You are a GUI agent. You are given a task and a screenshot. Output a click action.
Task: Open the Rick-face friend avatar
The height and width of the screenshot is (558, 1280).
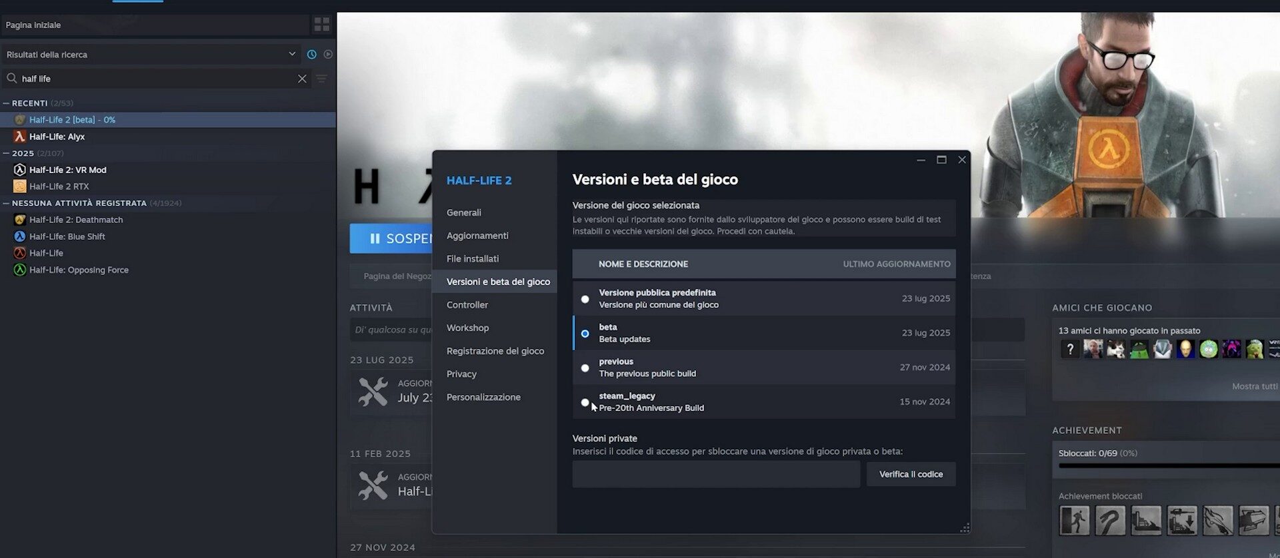(1209, 349)
